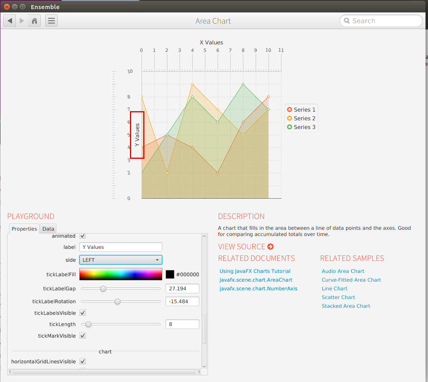Click the View Source arrow icon
This screenshot has width=428, height=382.
tap(271, 247)
